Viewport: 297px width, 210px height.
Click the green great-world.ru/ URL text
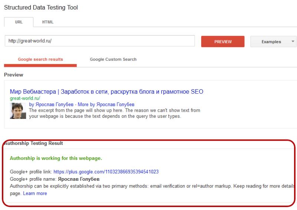point(25,98)
